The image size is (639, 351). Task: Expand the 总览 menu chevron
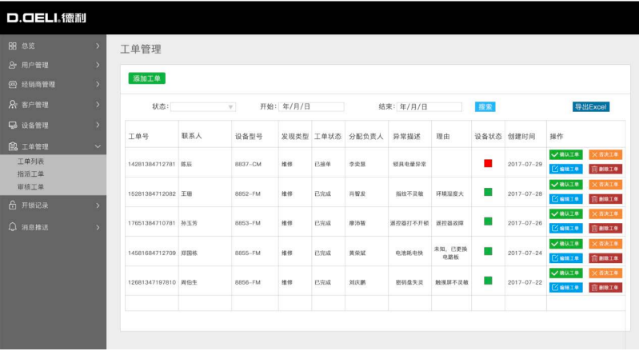click(98, 46)
